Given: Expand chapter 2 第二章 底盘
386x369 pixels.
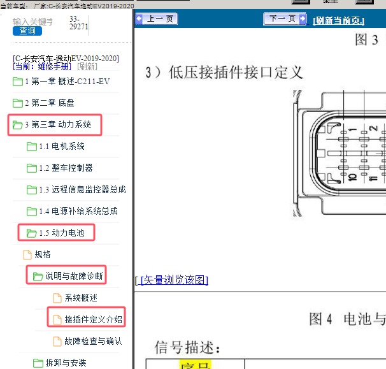Looking at the screenshot, I should (x=43, y=103).
